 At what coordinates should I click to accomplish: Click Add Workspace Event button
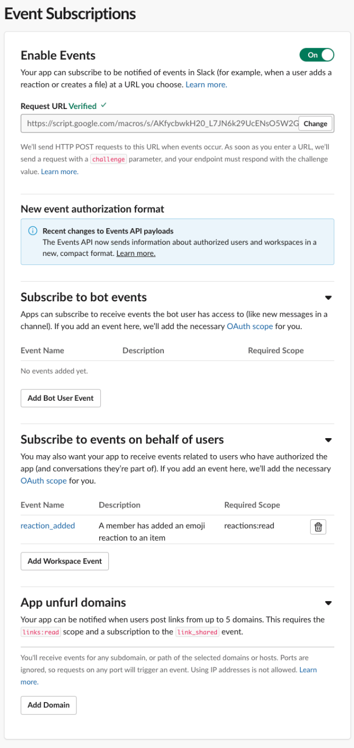(x=65, y=561)
